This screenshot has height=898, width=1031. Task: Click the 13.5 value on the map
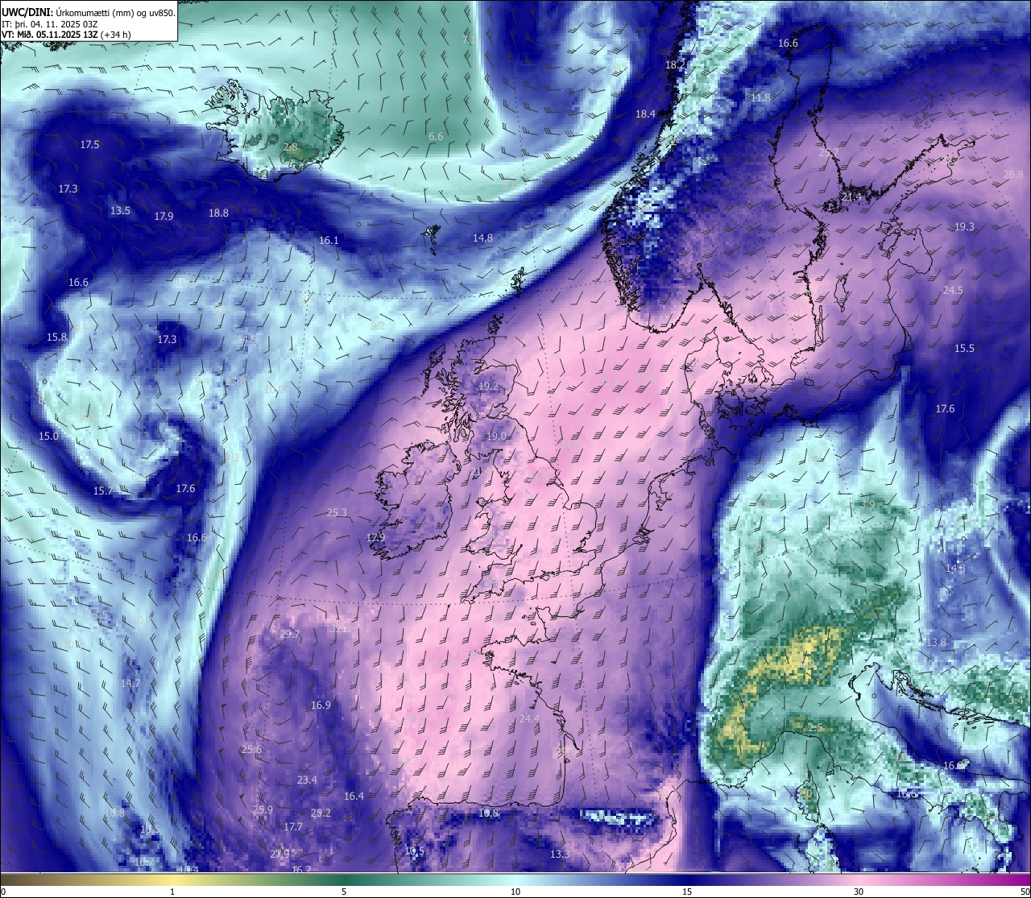coord(120,211)
